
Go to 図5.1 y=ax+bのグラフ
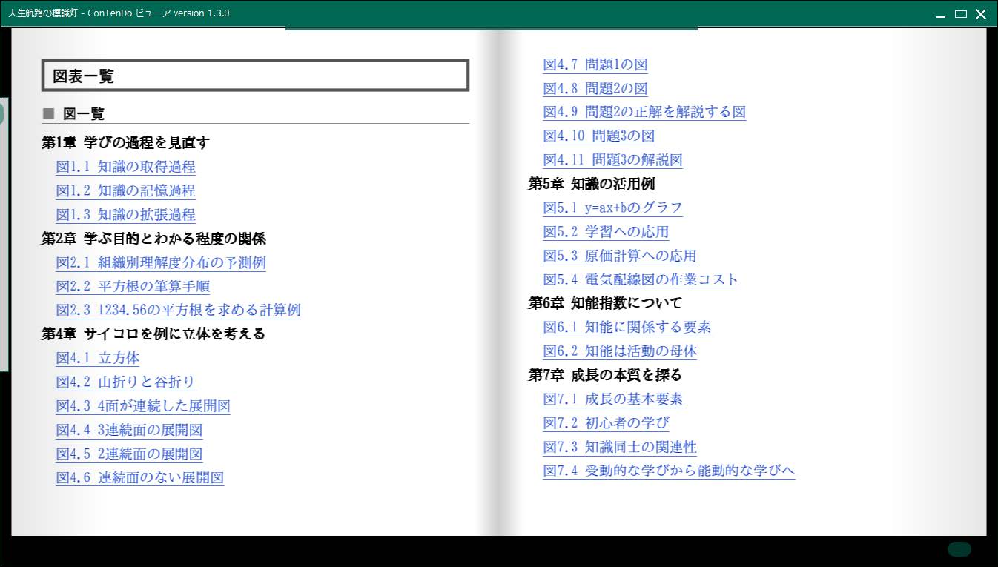point(612,208)
